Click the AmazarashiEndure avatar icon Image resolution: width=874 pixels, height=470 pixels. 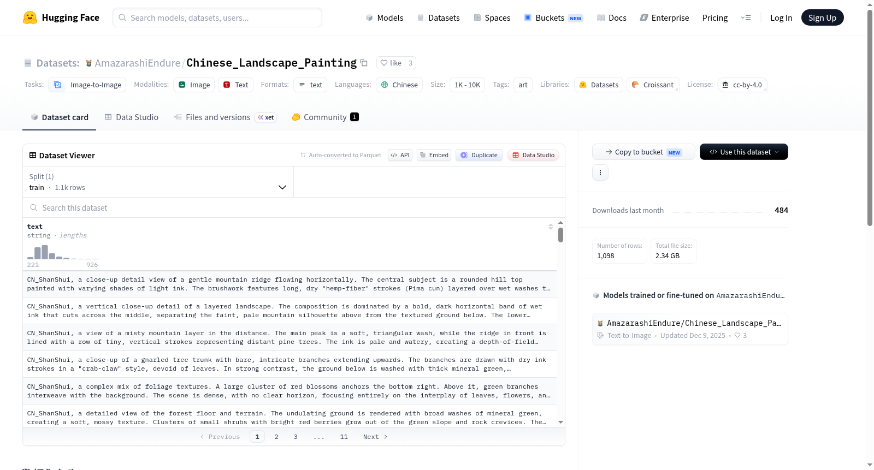(x=89, y=63)
